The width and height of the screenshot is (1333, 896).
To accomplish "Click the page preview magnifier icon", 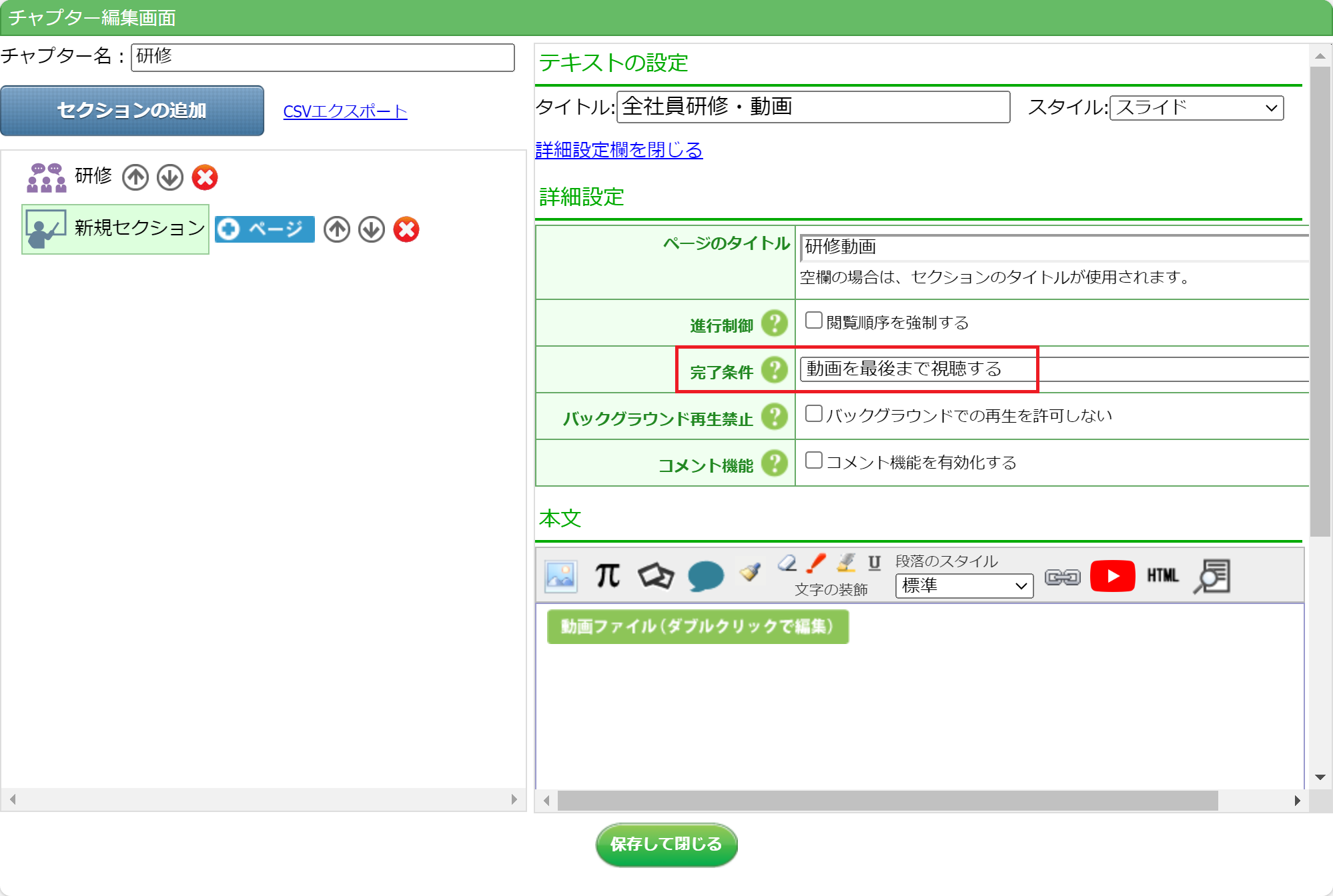I will 1212,576.
